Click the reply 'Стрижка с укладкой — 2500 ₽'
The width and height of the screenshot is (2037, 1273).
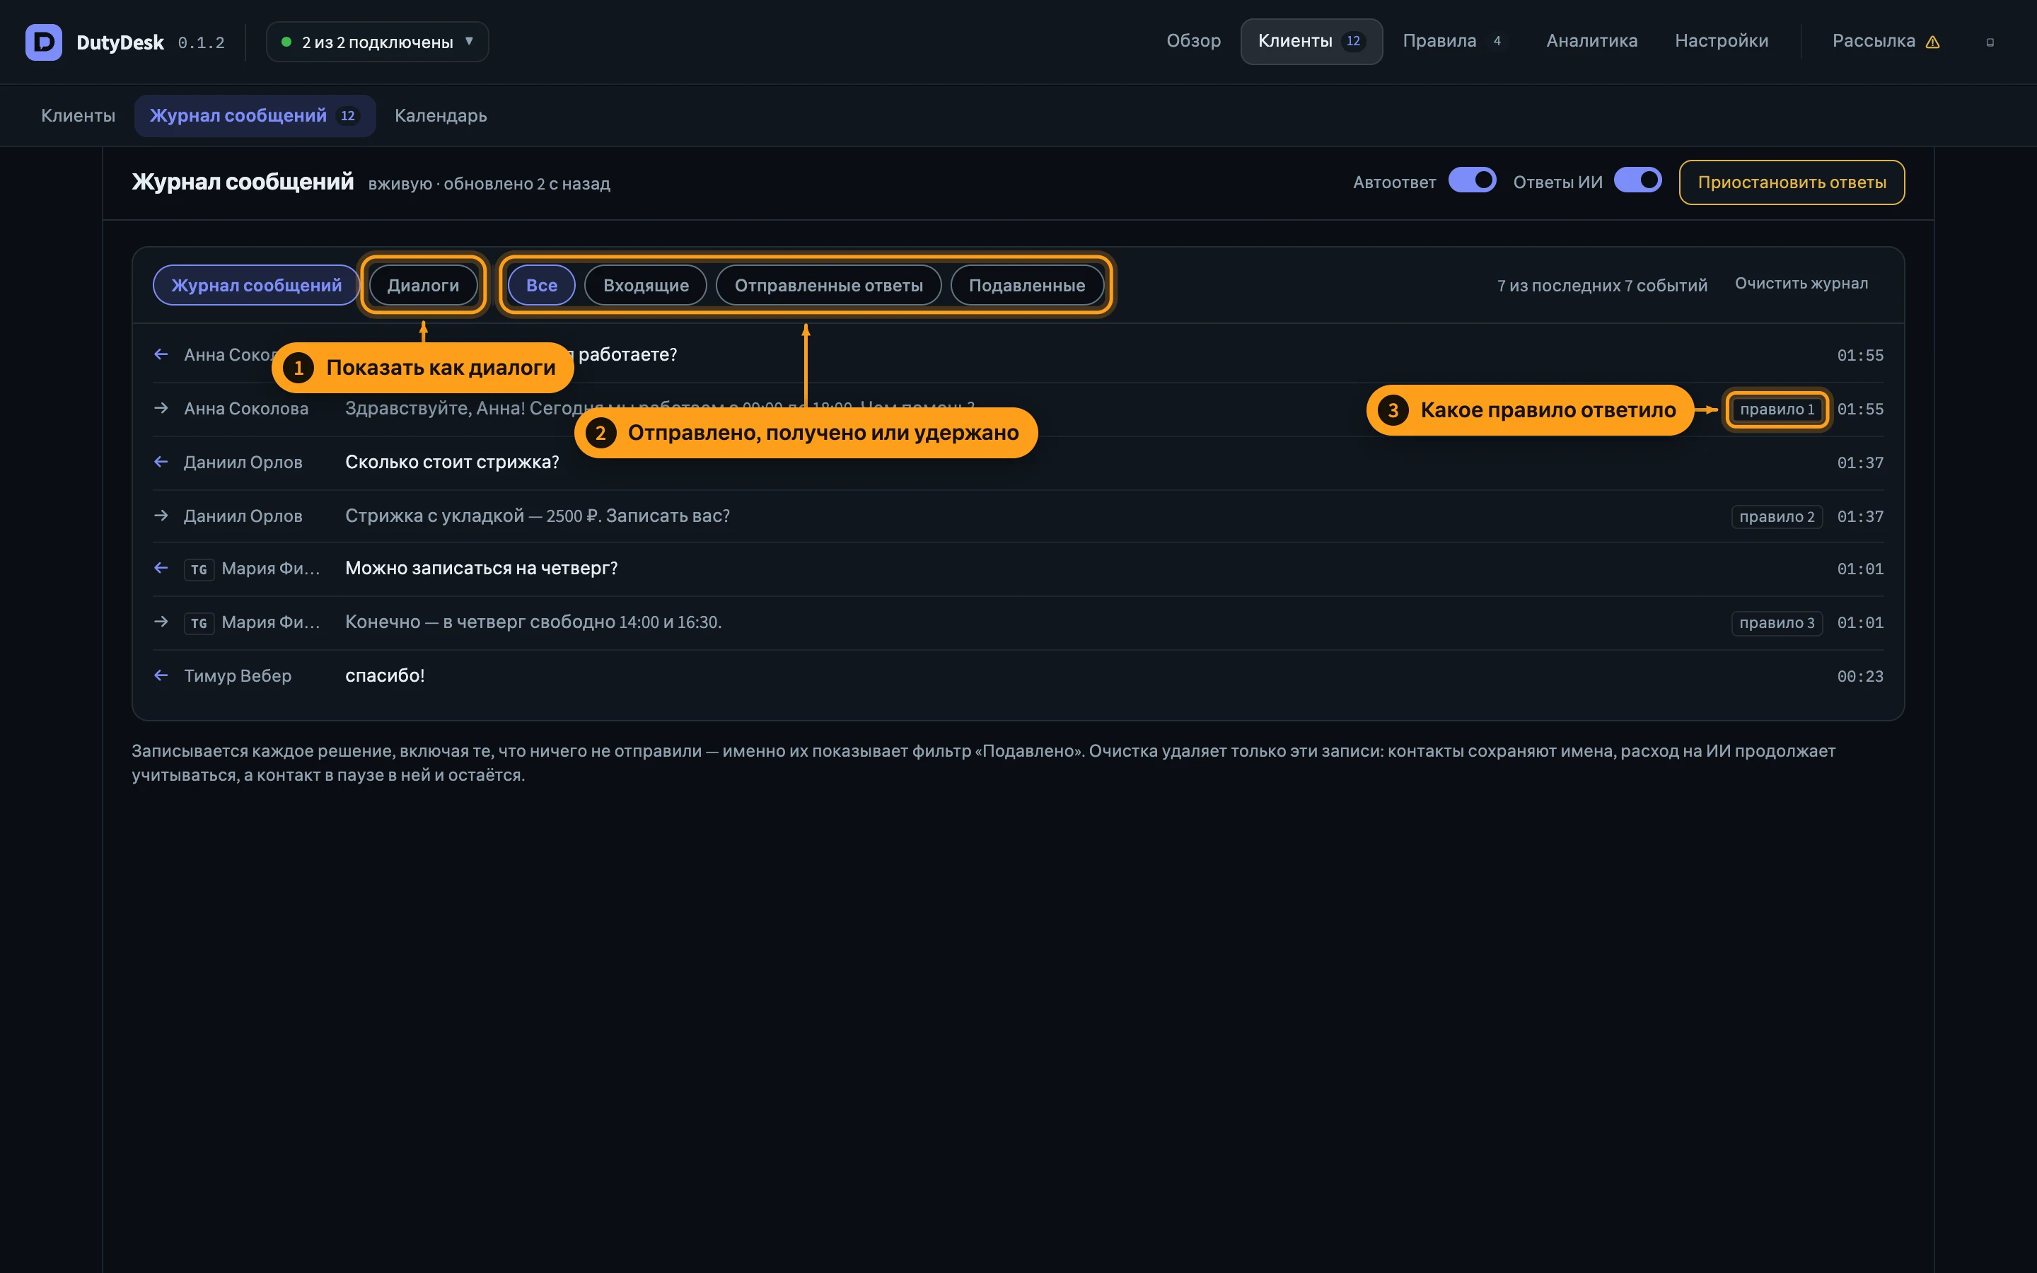click(x=537, y=516)
